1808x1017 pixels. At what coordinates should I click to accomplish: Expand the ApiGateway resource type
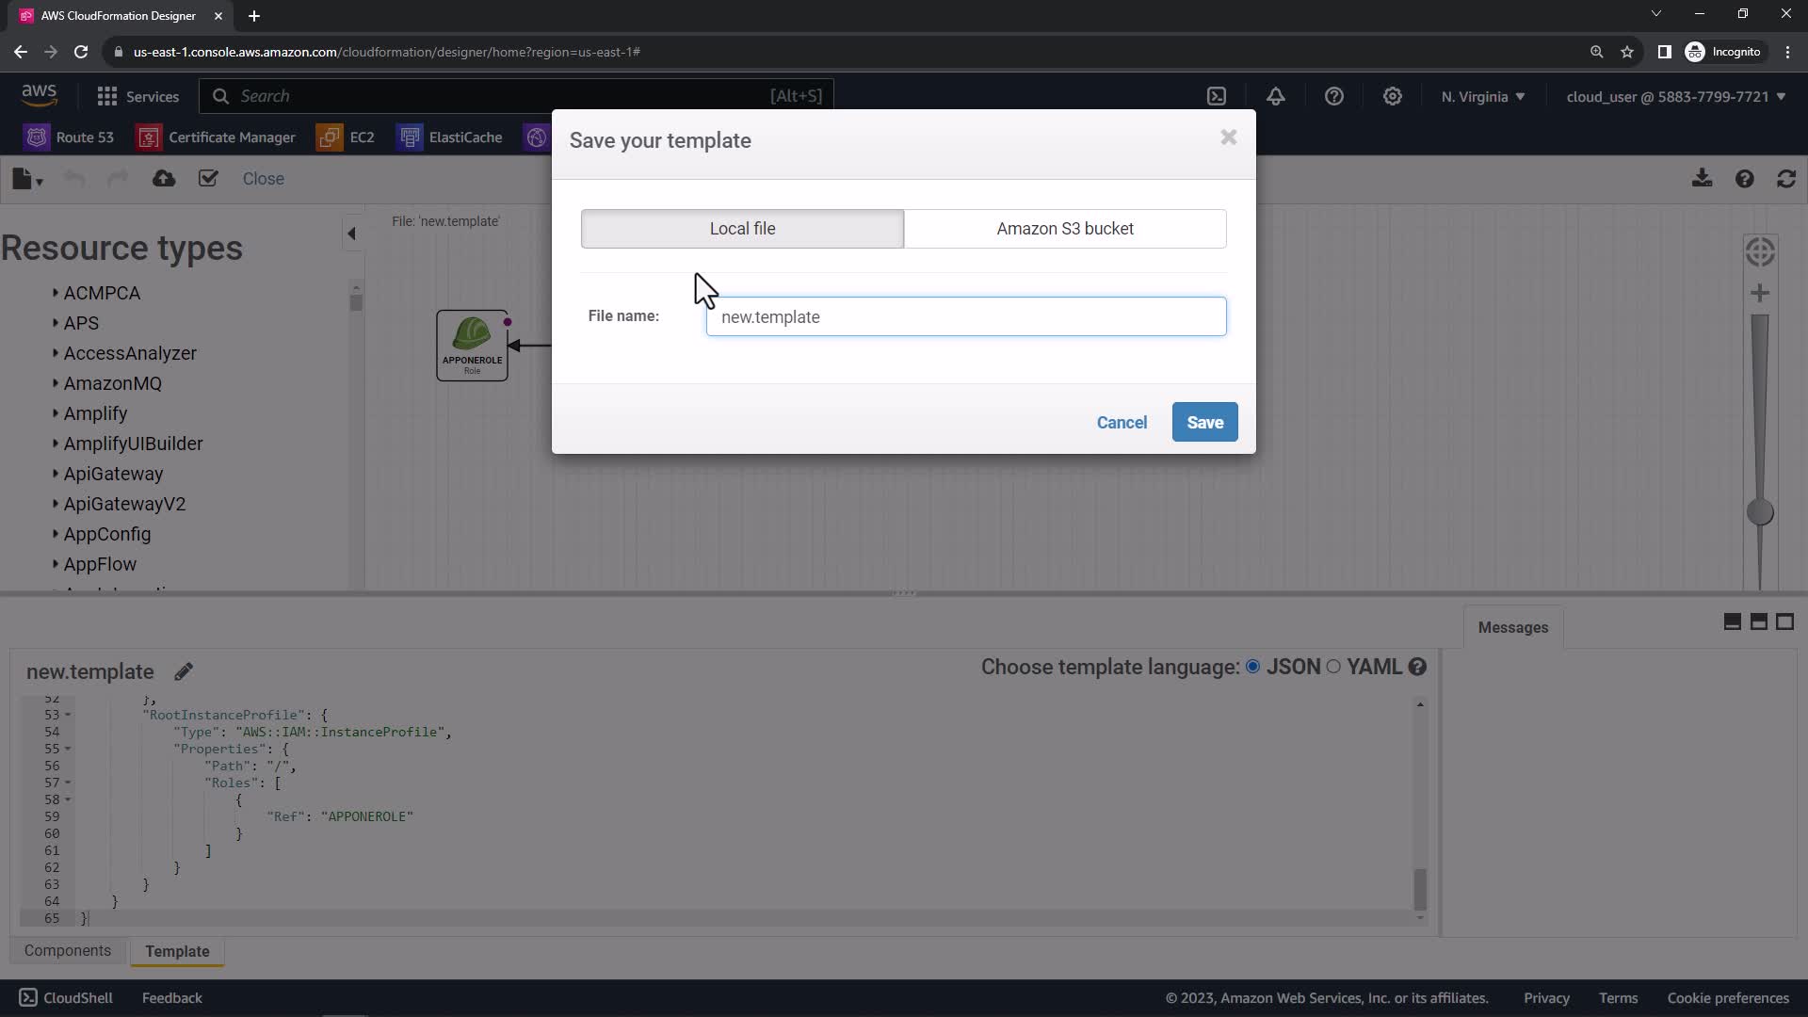click(113, 474)
